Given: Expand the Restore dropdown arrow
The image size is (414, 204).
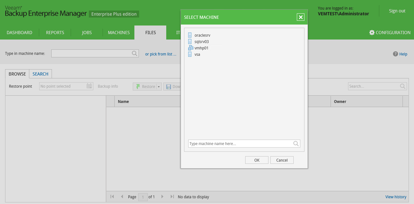Looking at the screenshot, I should pos(159,86).
